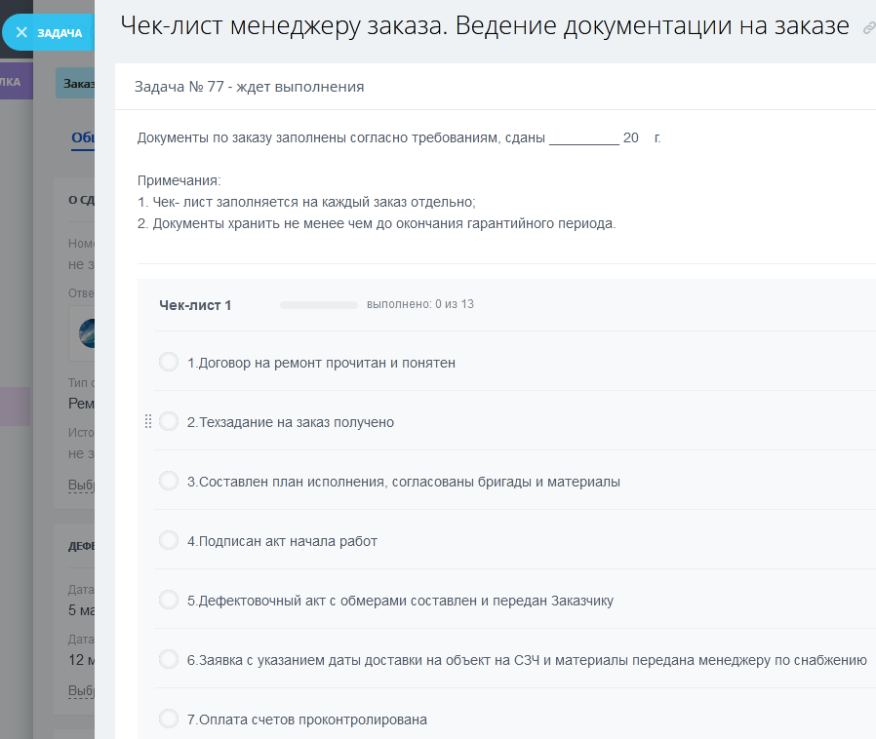The image size is (876, 739).
Task: Open text 6.Заявка с указанием даты доставки
Action: pyautogui.click(x=527, y=660)
